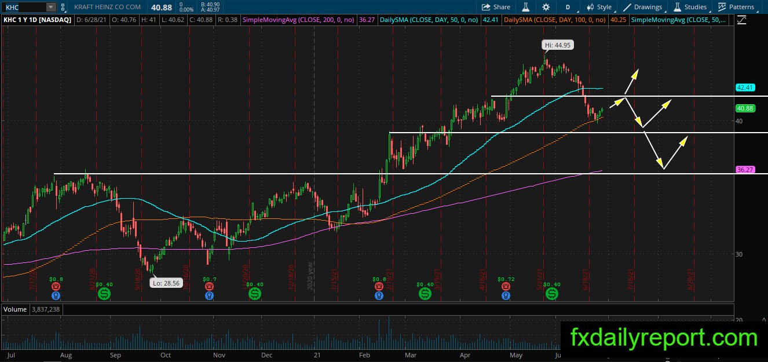Screen dimensions: 768x362
Task: Click the Share button
Action: (496, 7)
